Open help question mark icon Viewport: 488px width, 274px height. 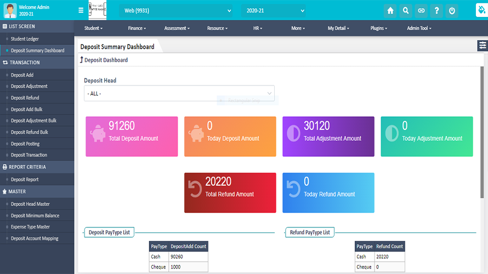[436, 10]
